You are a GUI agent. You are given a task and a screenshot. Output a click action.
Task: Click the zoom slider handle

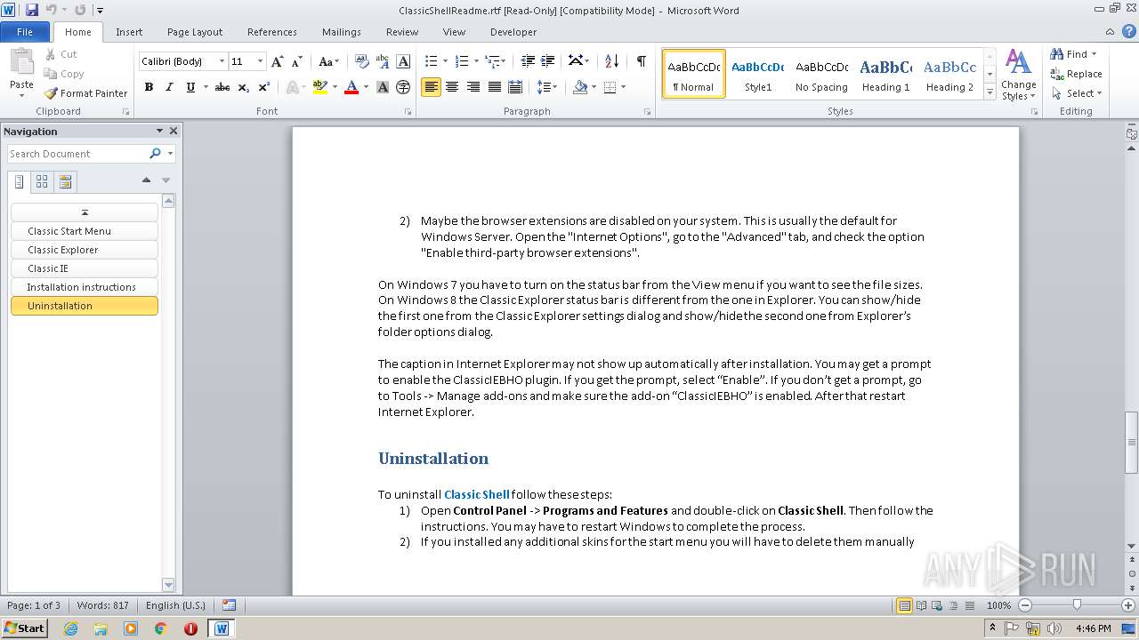tap(1077, 605)
